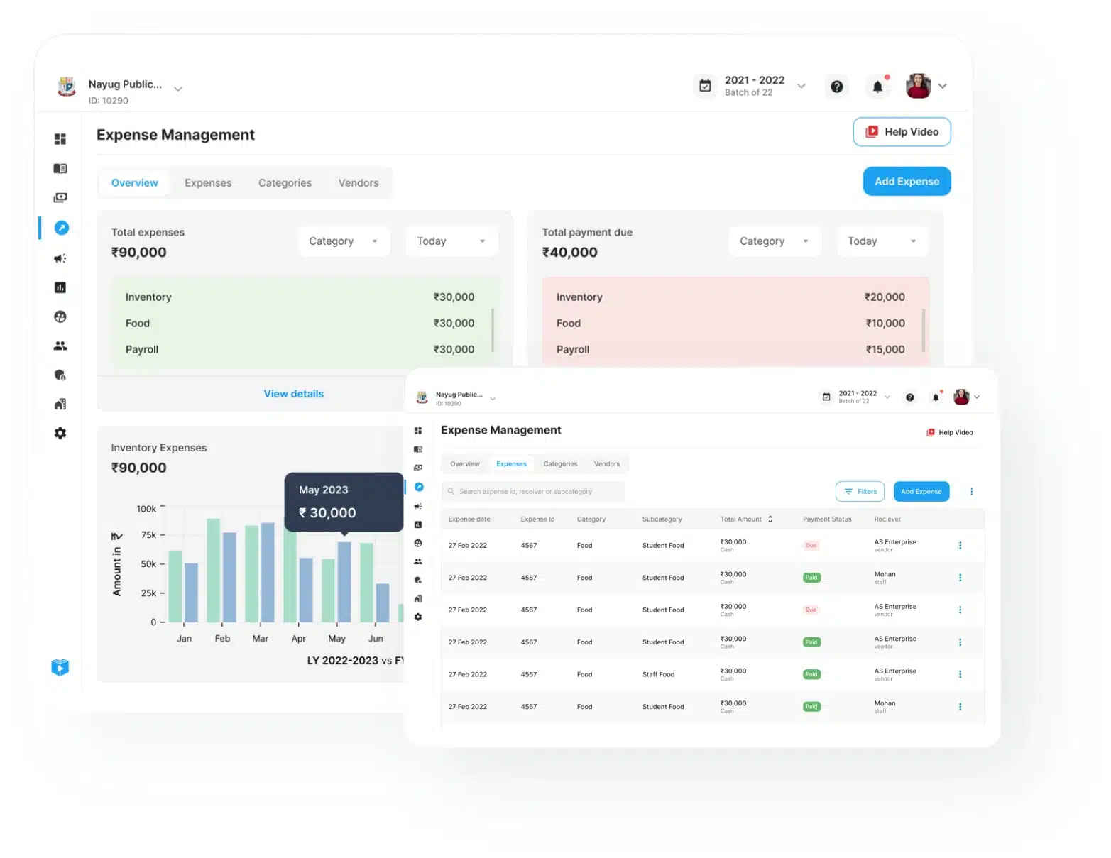Viewport: 1111px width, 858px height.
Task: Open the megaphone announcements icon in the Overview window sidebar
Action: click(60, 258)
